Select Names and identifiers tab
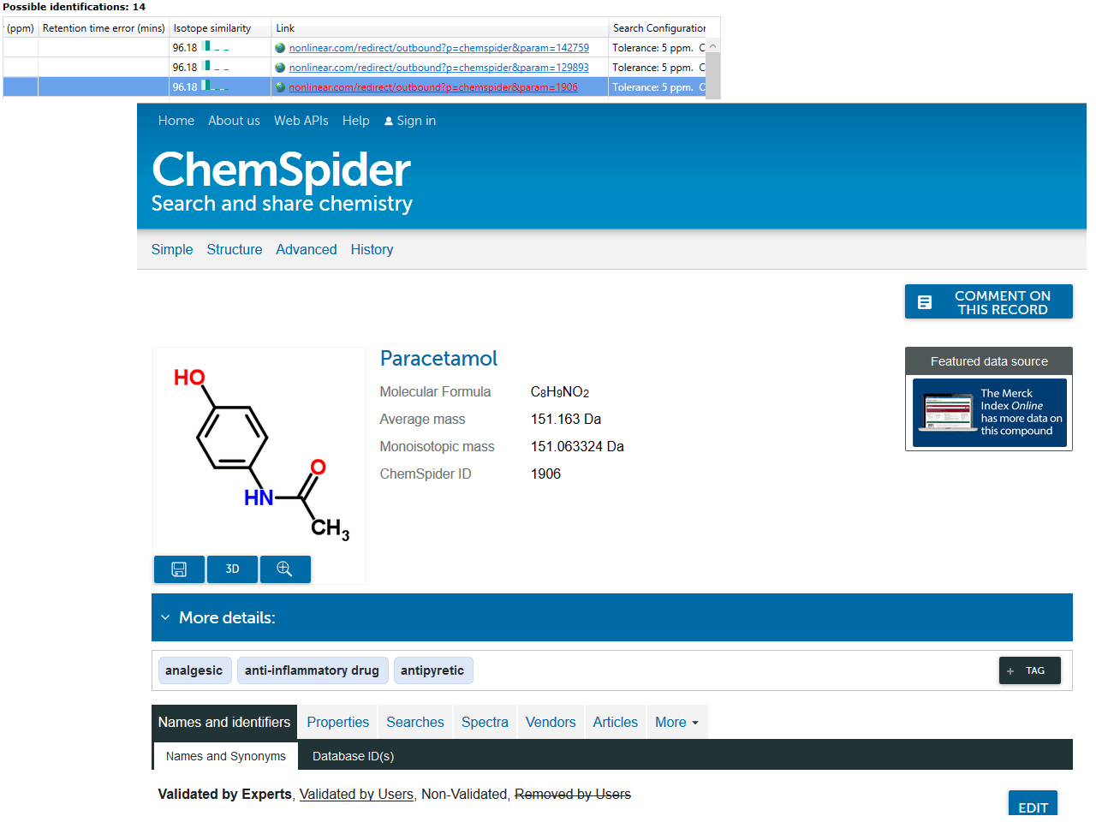Screen dimensions: 1096x822 [x=224, y=723]
